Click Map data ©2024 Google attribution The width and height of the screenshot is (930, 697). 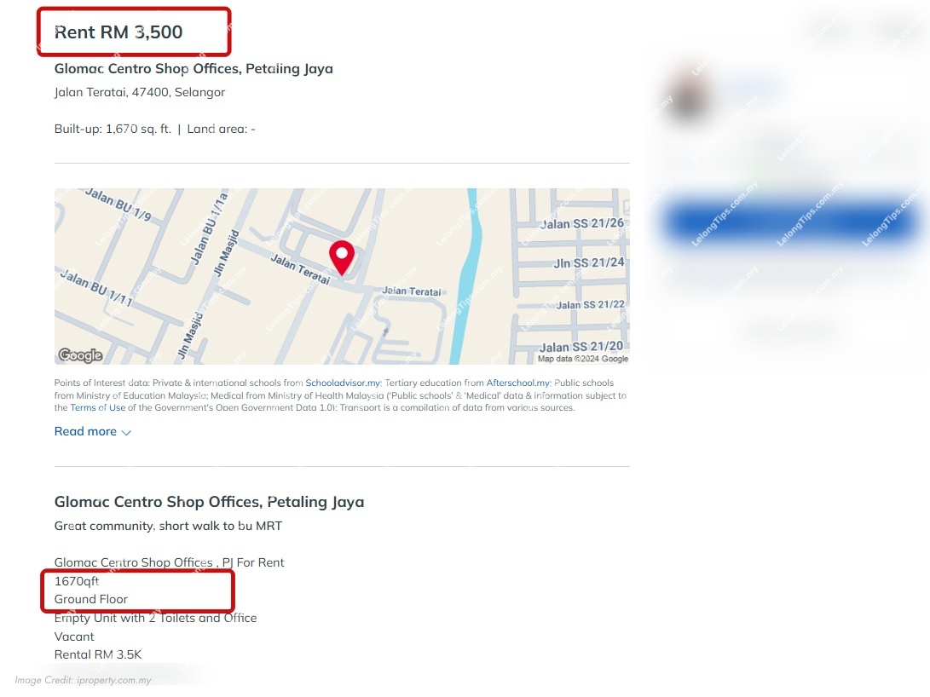(583, 359)
